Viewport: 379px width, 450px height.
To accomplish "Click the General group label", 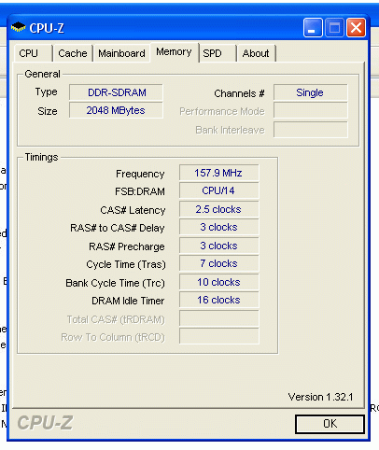I will point(42,74).
